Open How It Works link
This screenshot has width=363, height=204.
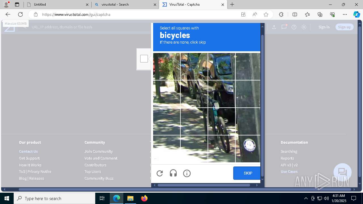point(30,165)
